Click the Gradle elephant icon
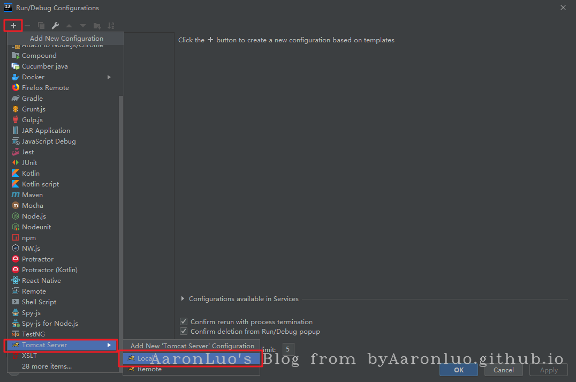The height and width of the screenshot is (382, 576). point(16,99)
